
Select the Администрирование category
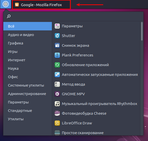(x=28, y=94)
